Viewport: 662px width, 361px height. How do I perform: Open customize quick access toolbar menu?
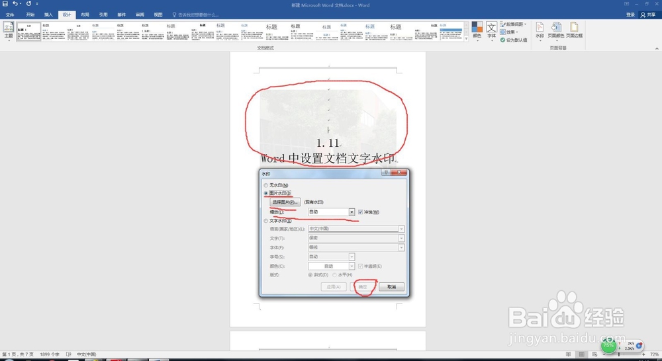click(36, 4)
